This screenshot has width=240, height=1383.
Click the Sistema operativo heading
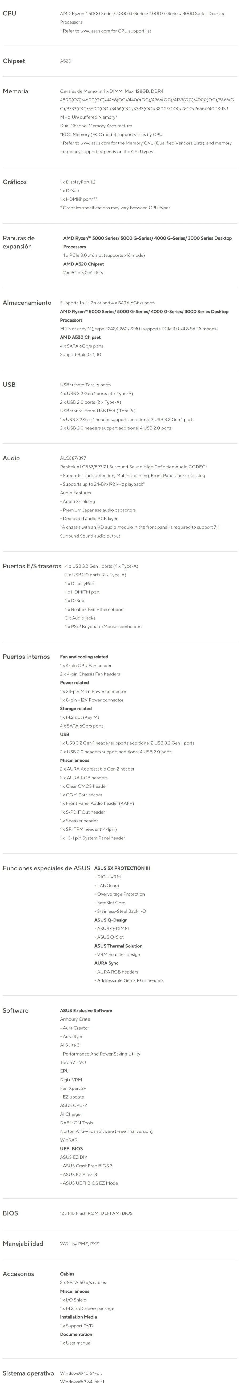click(29, 1373)
